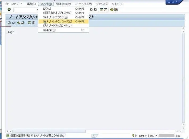Click scroll-up arrow at top of vertical scrollbar
The height and width of the screenshot is (139, 189).
coord(183,28)
